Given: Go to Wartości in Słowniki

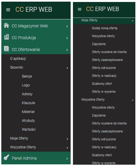Looking at the screenshot, I should click(x=29, y=129).
